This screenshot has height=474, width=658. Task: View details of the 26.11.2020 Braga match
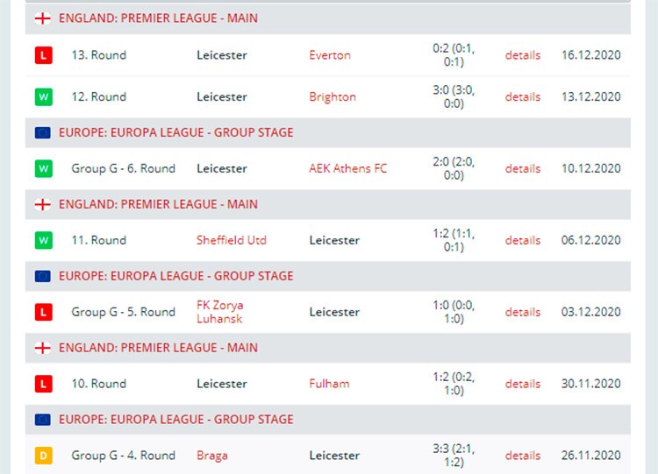pos(523,455)
